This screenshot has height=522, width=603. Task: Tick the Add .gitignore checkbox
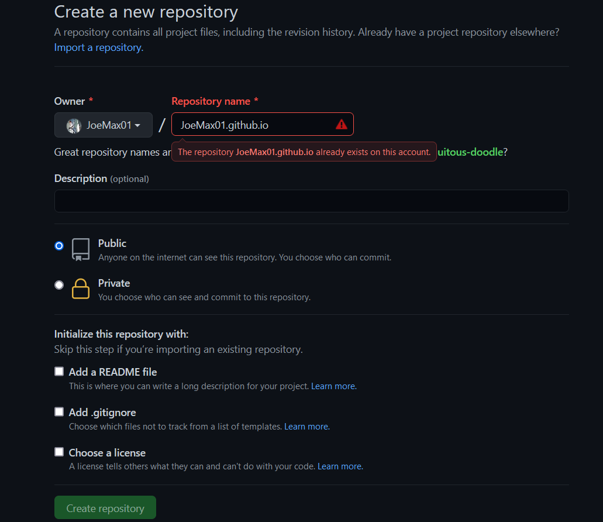coord(59,411)
